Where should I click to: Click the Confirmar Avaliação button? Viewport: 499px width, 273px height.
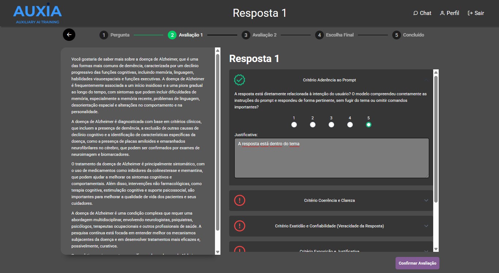417,263
